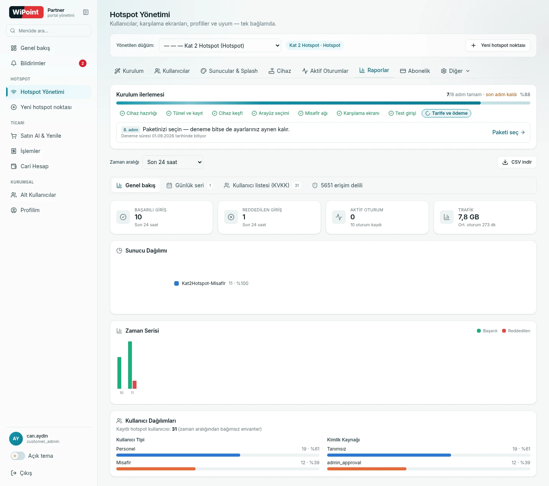
Task: Toggle the Açık tema switch
Action: click(x=18, y=456)
